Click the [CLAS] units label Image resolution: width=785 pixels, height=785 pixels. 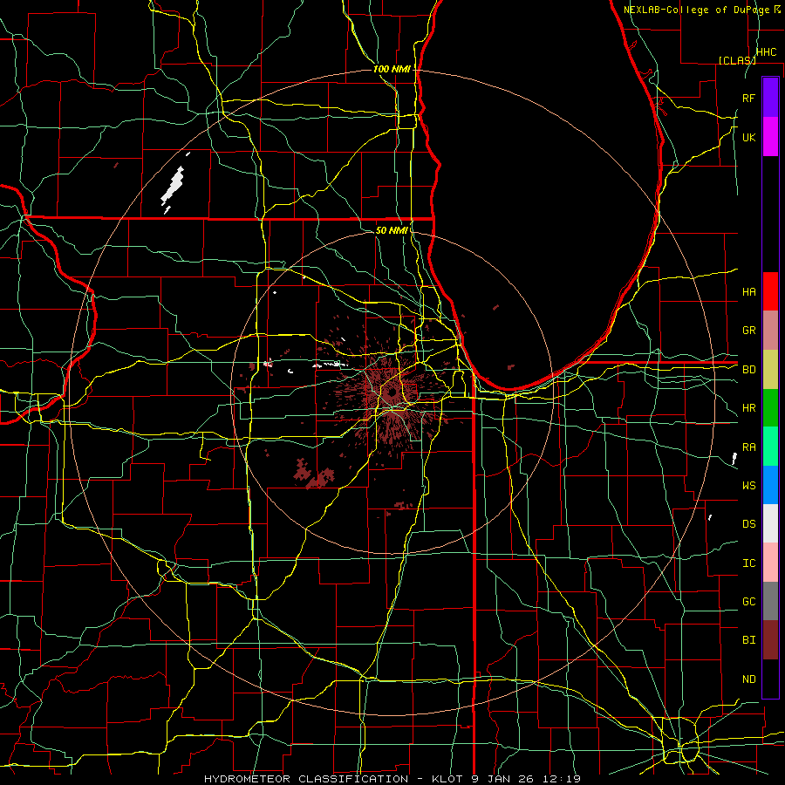tap(737, 60)
